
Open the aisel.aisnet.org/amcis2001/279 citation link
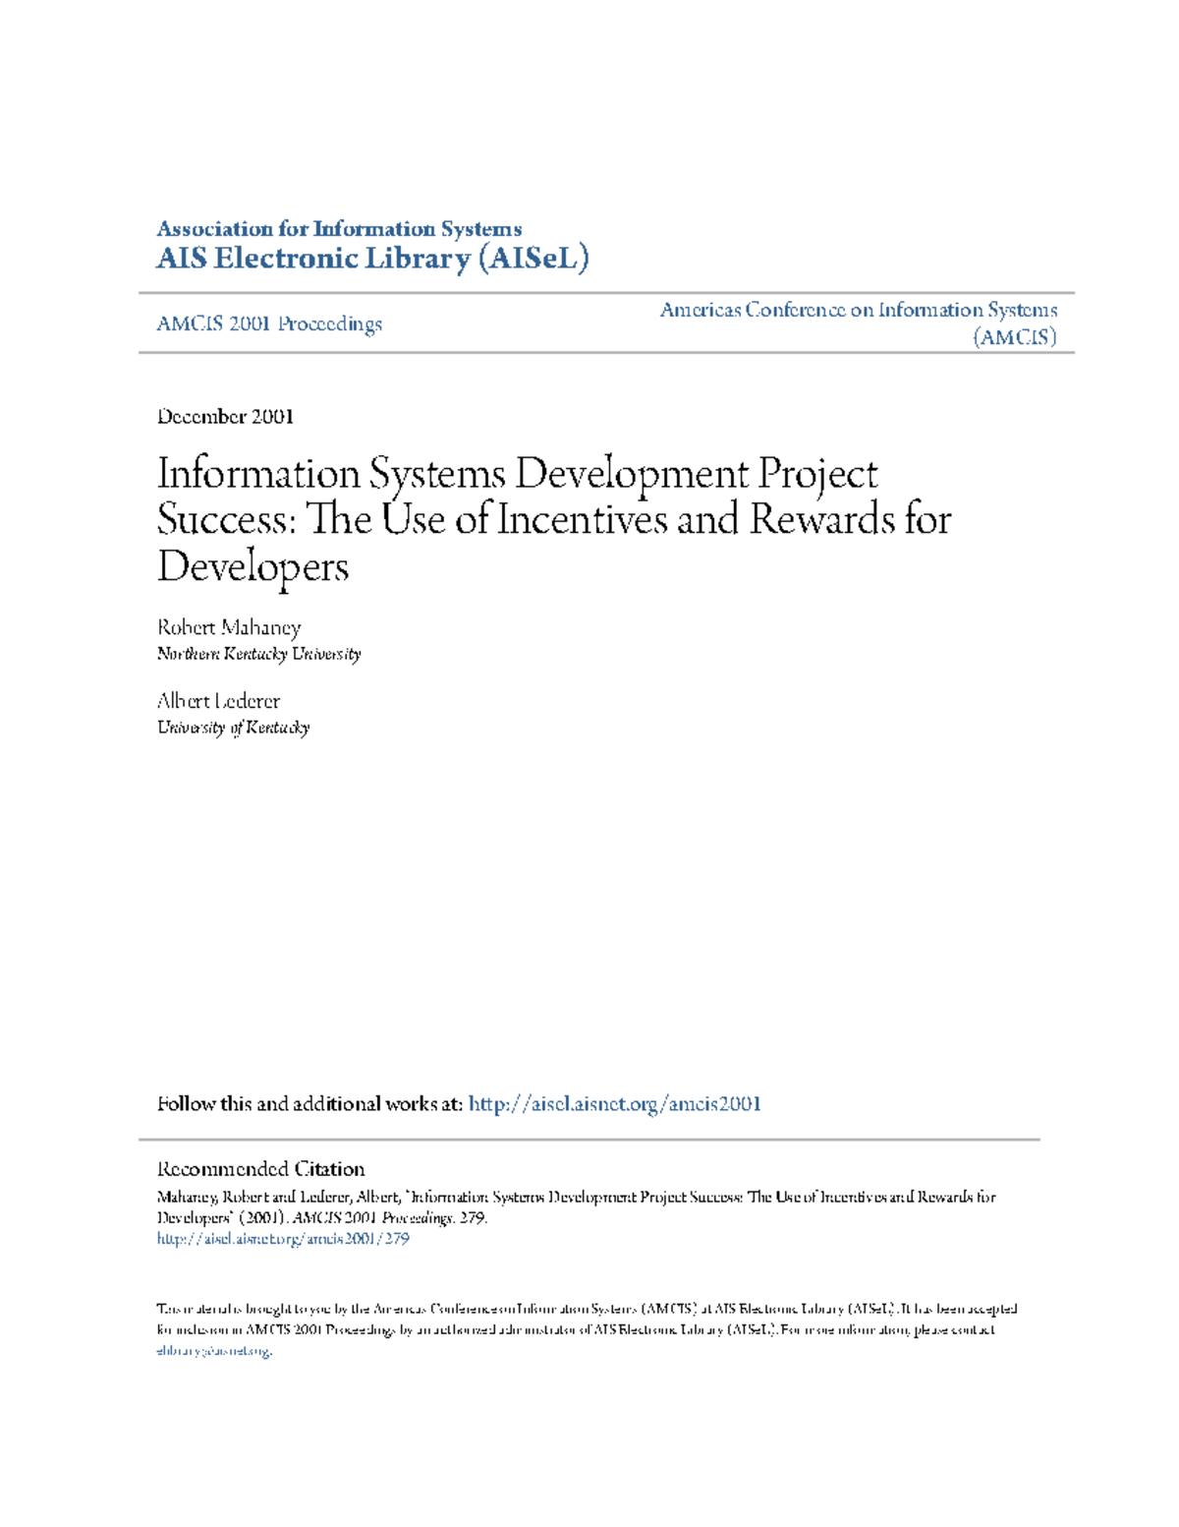pyautogui.click(x=283, y=1239)
